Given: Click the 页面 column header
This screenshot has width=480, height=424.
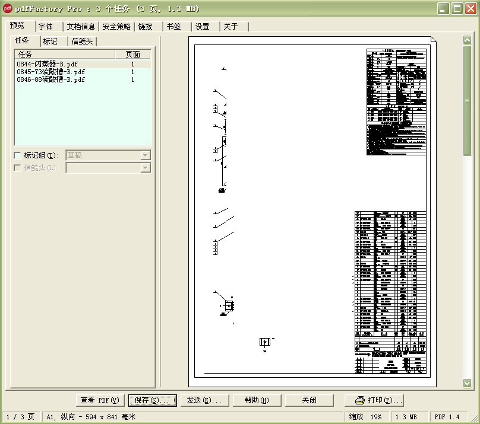Looking at the screenshot, I should [134, 54].
